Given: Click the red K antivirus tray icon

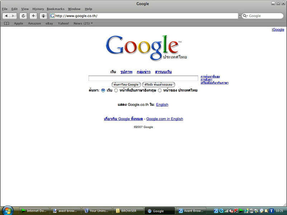Looking at the screenshot, I should pyautogui.click(x=236, y=211).
